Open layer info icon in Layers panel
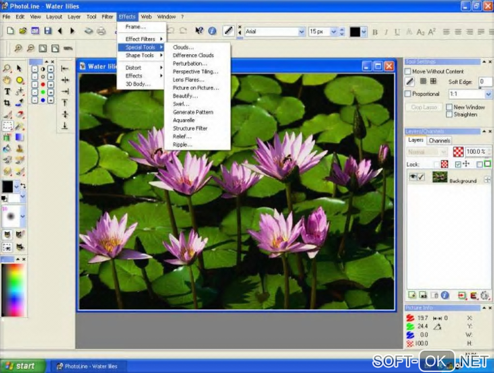The image size is (494, 373). (445, 295)
